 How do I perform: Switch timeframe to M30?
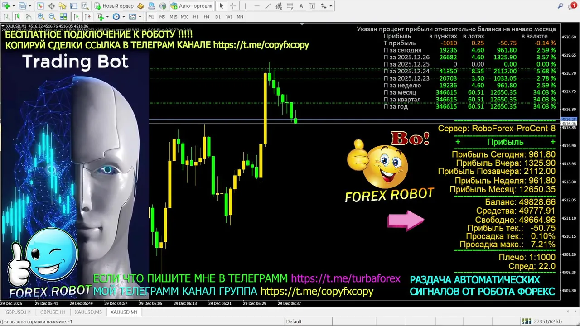(184, 17)
